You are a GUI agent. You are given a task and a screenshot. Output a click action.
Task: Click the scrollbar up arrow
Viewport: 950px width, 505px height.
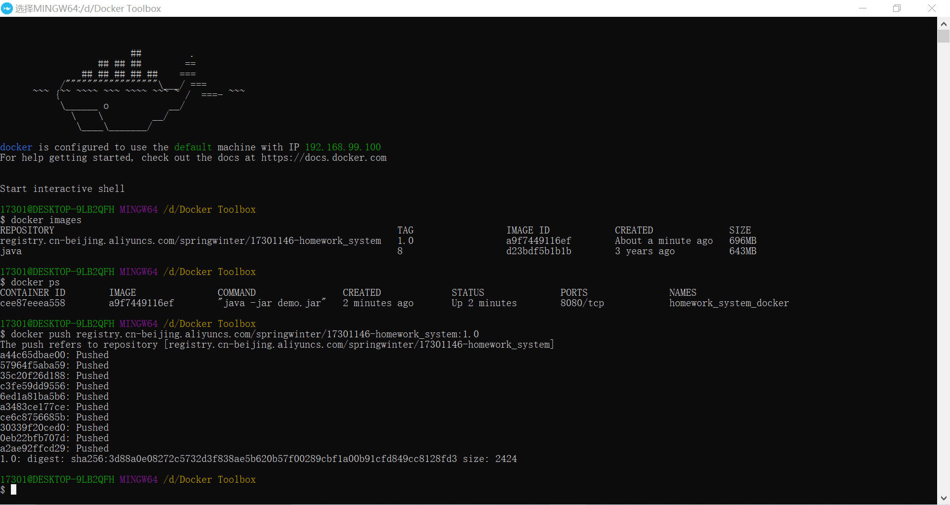tap(944, 23)
